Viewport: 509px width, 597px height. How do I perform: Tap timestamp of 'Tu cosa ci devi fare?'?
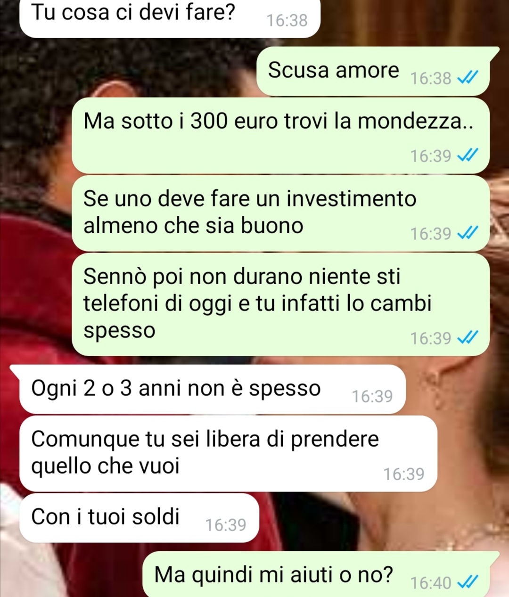[287, 20]
